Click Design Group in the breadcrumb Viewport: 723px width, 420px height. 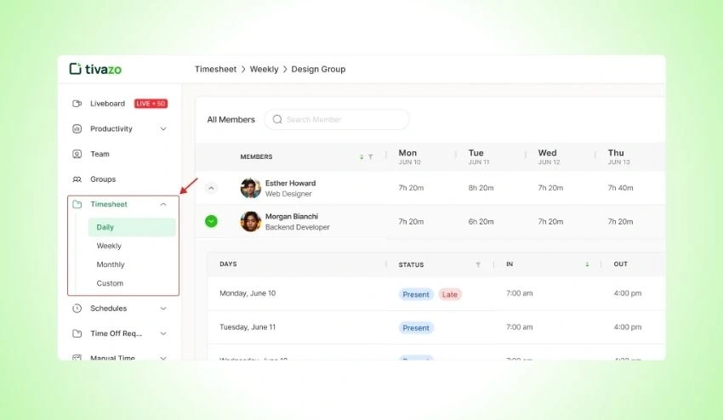318,69
